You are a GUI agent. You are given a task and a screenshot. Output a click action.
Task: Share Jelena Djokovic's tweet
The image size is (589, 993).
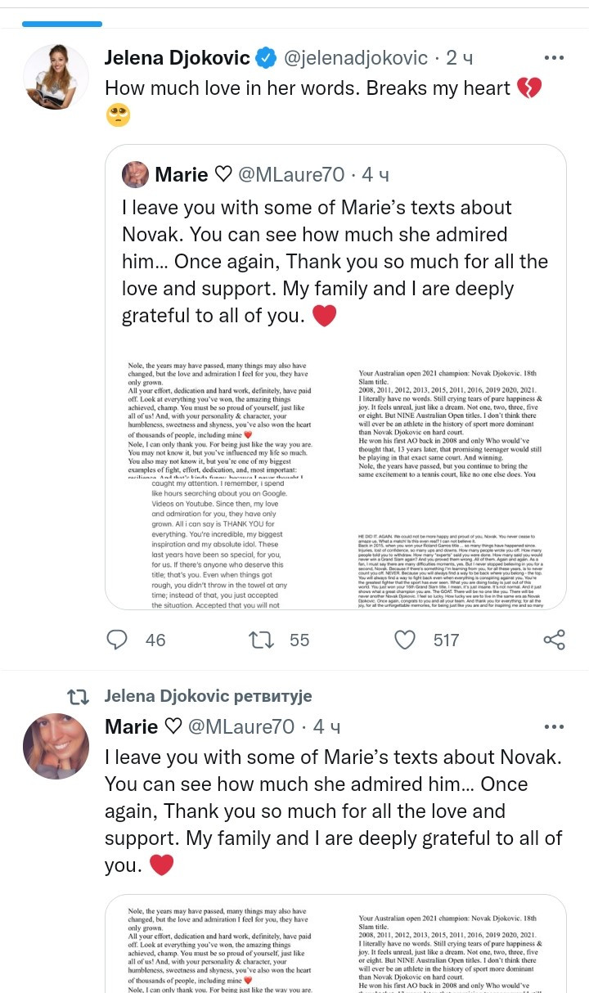(x=554, y=640)
